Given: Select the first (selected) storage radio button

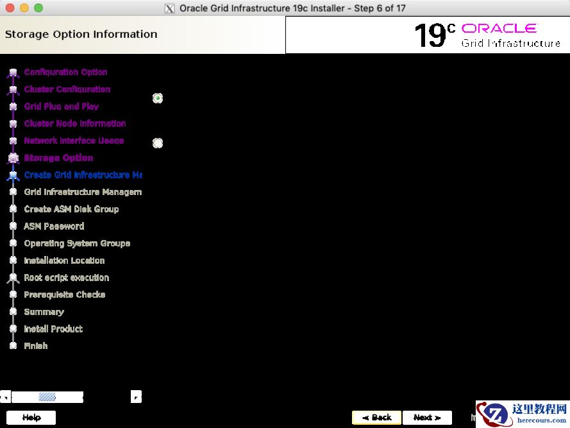Looking at the screenshot, I should (x=157, y=98).
